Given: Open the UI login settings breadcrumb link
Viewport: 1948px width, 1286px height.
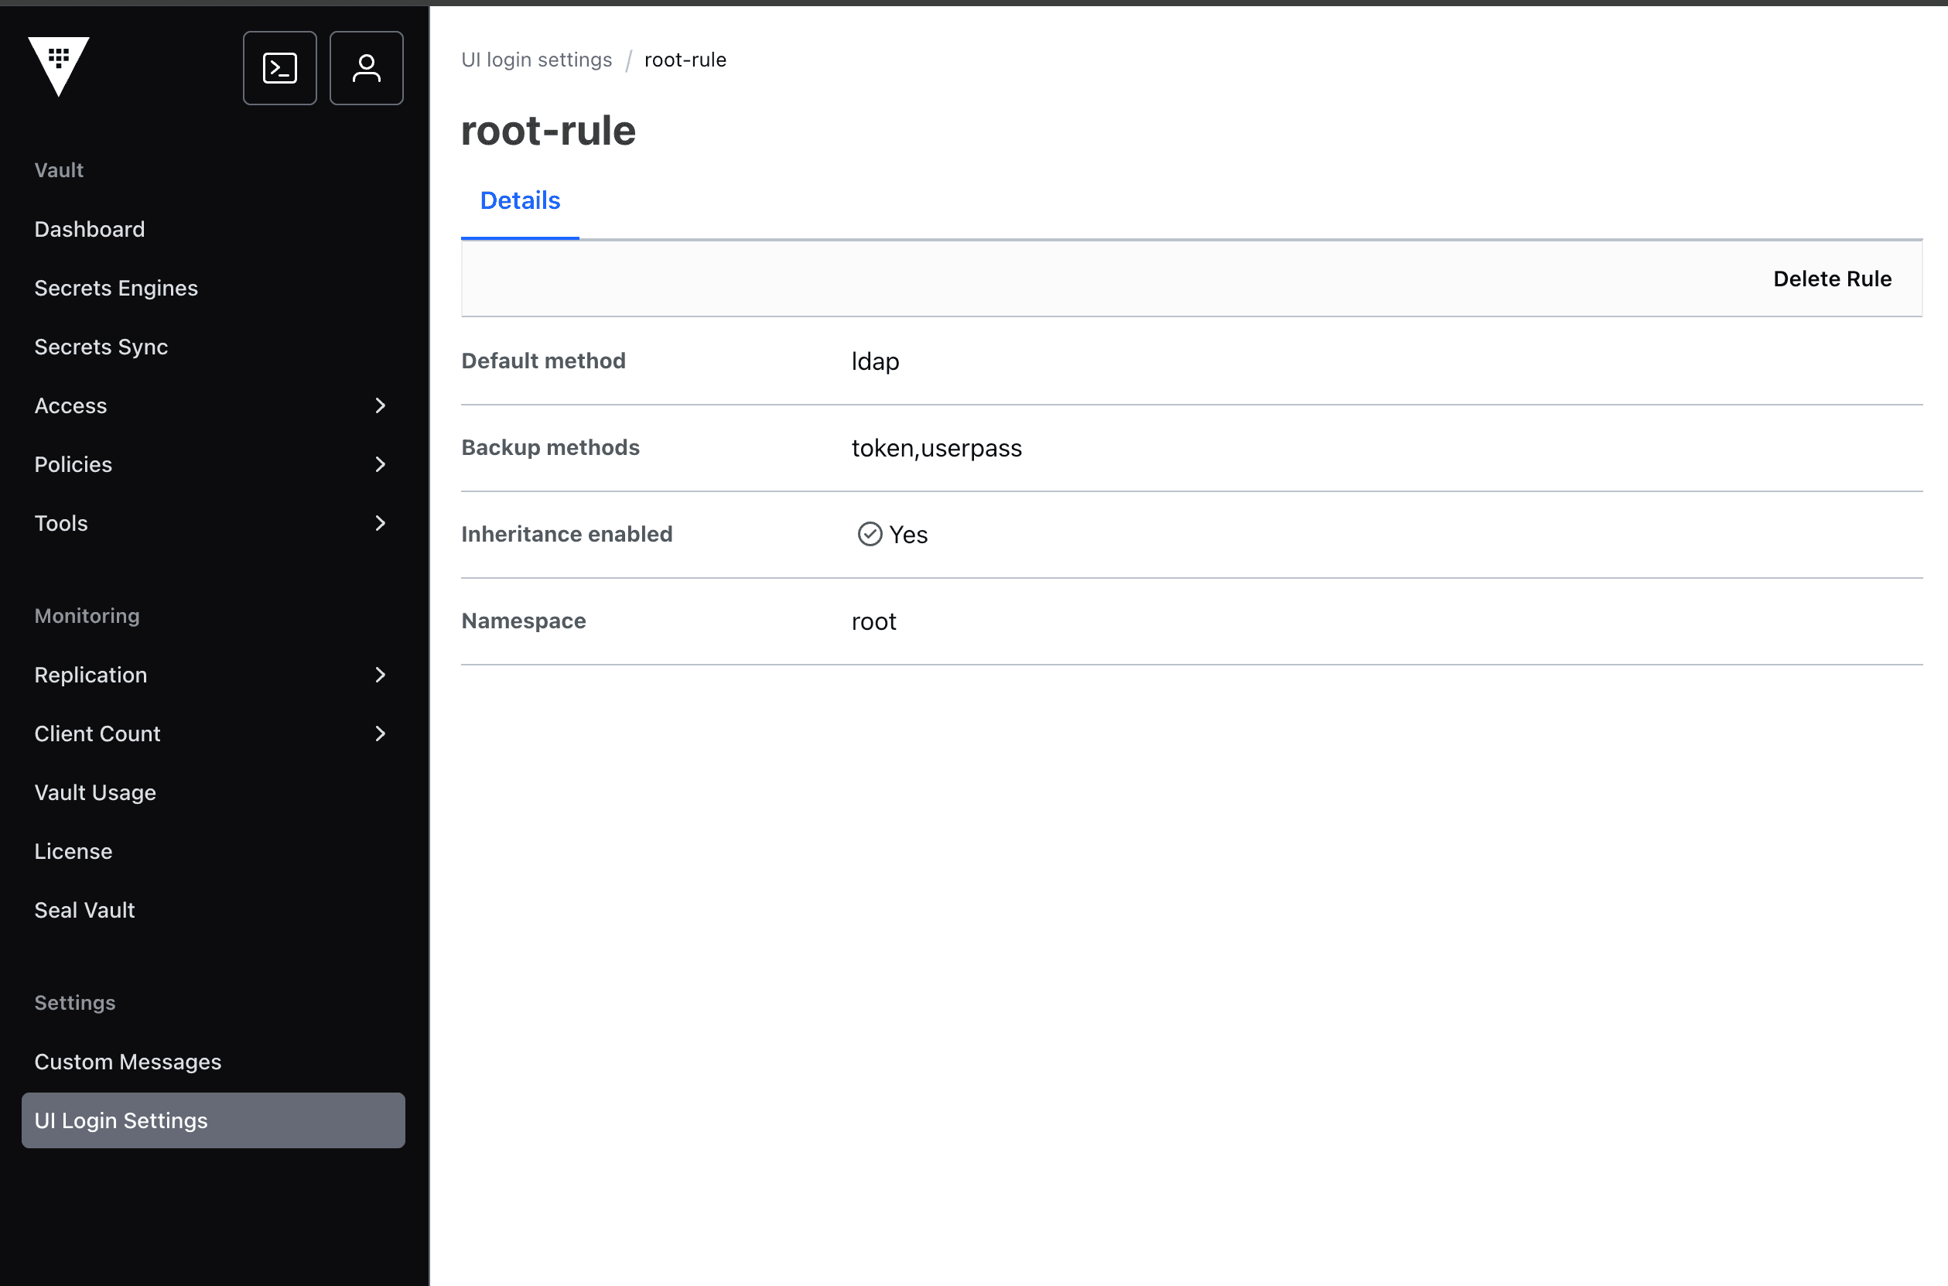Looking at the screenshot, I should 536,59.
